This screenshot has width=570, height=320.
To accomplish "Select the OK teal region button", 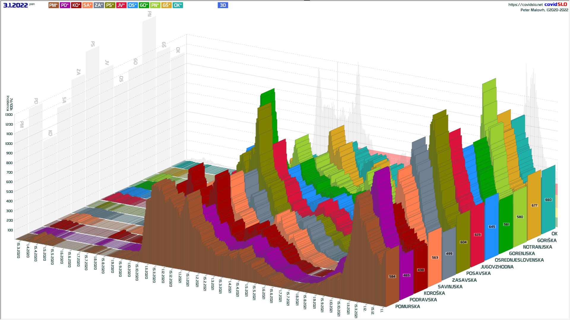I will click(x=178, y=5).
